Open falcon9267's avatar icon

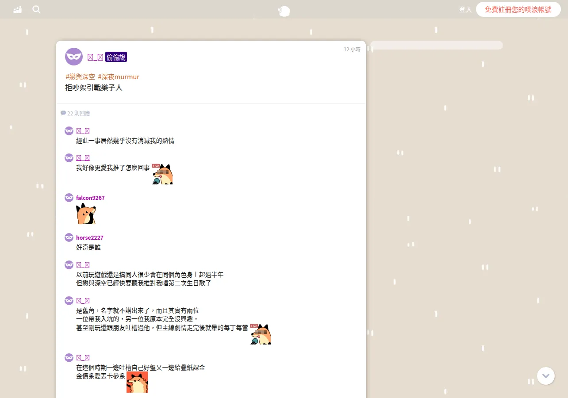(x=69, y=198)
